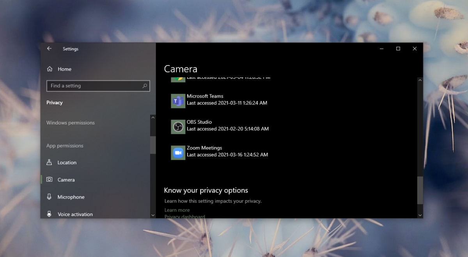The width and height of the screenshot is (468, 257).
Task: Click the search magnifier icon
Action: pos(145,86)
